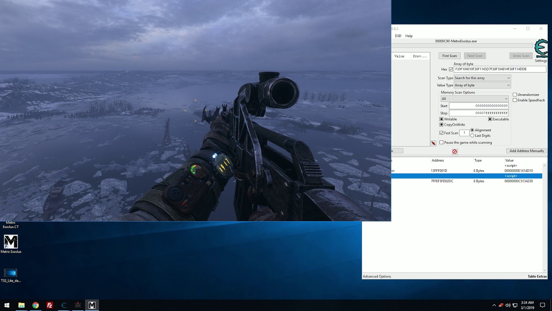Switch to Cheat Engine taskbar icon
Viewport: 552px width, 311px height.
[x=64, y=305]
